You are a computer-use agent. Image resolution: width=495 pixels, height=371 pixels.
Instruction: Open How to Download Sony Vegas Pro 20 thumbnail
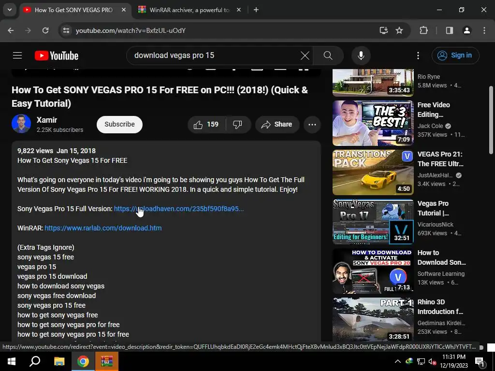coord(373,271)
